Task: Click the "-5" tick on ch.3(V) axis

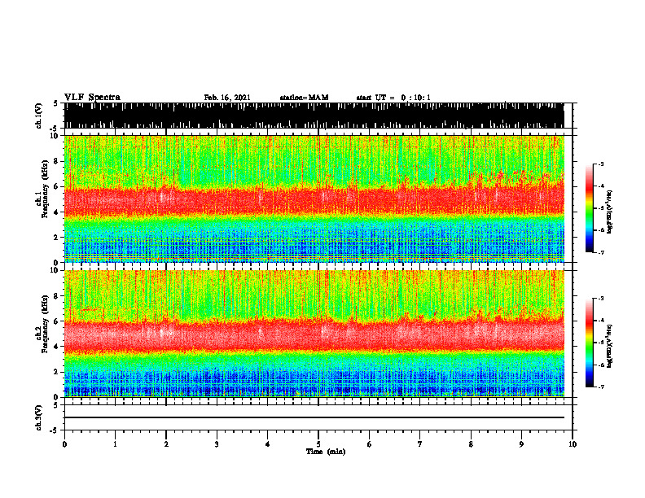Action: point(55,430)
